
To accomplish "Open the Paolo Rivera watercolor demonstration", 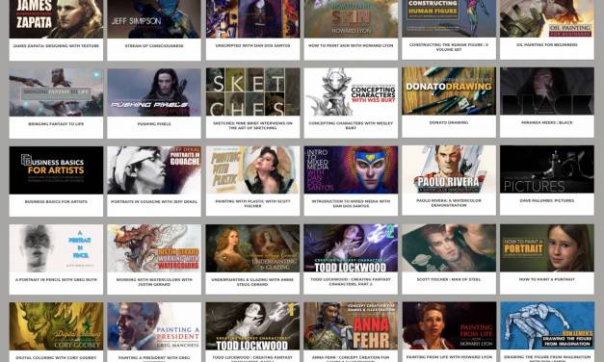I will coord(449,169).
